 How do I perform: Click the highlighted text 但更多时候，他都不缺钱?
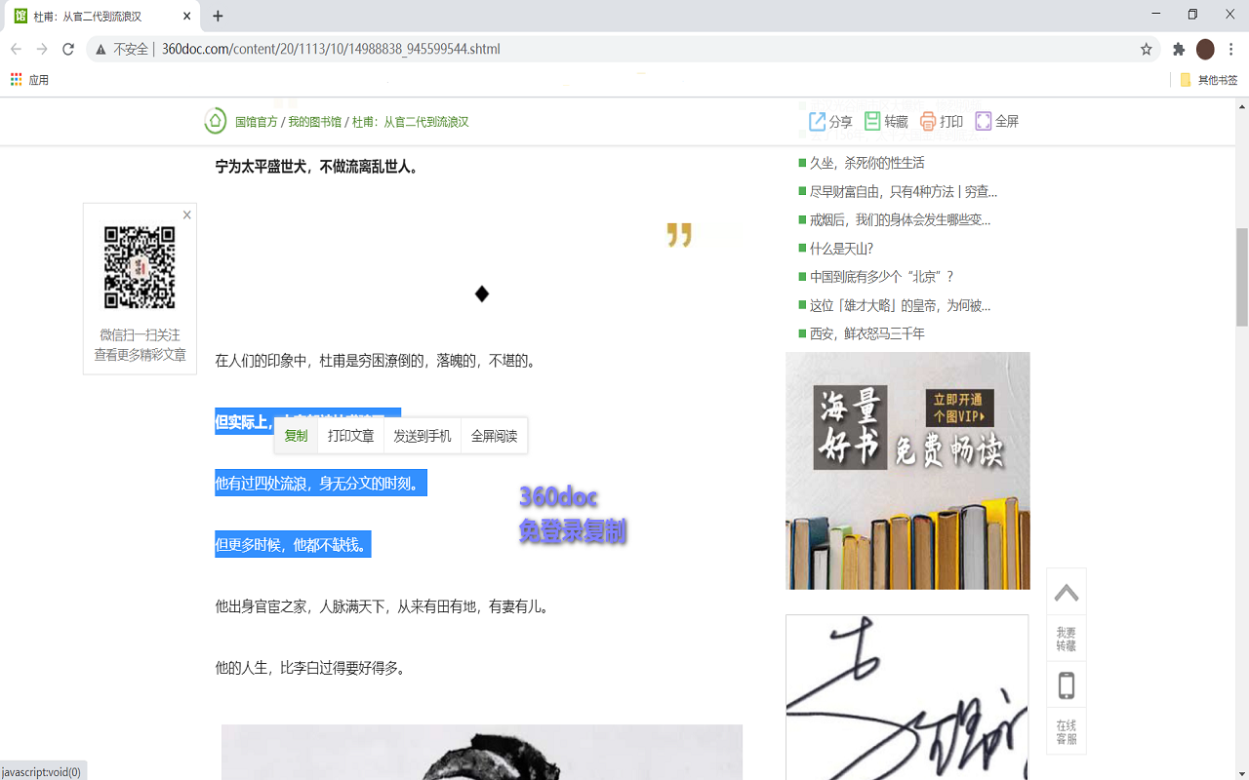pos(293,545)
